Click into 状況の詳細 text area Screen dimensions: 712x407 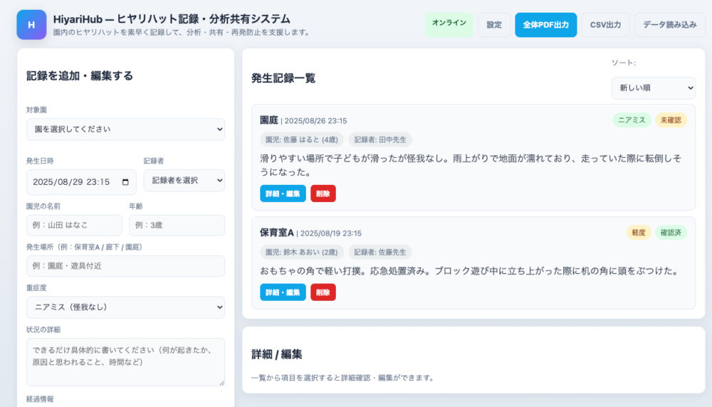pos(125,361)
